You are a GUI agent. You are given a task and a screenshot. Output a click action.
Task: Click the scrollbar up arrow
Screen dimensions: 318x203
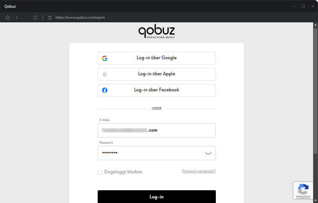point(315,25)
